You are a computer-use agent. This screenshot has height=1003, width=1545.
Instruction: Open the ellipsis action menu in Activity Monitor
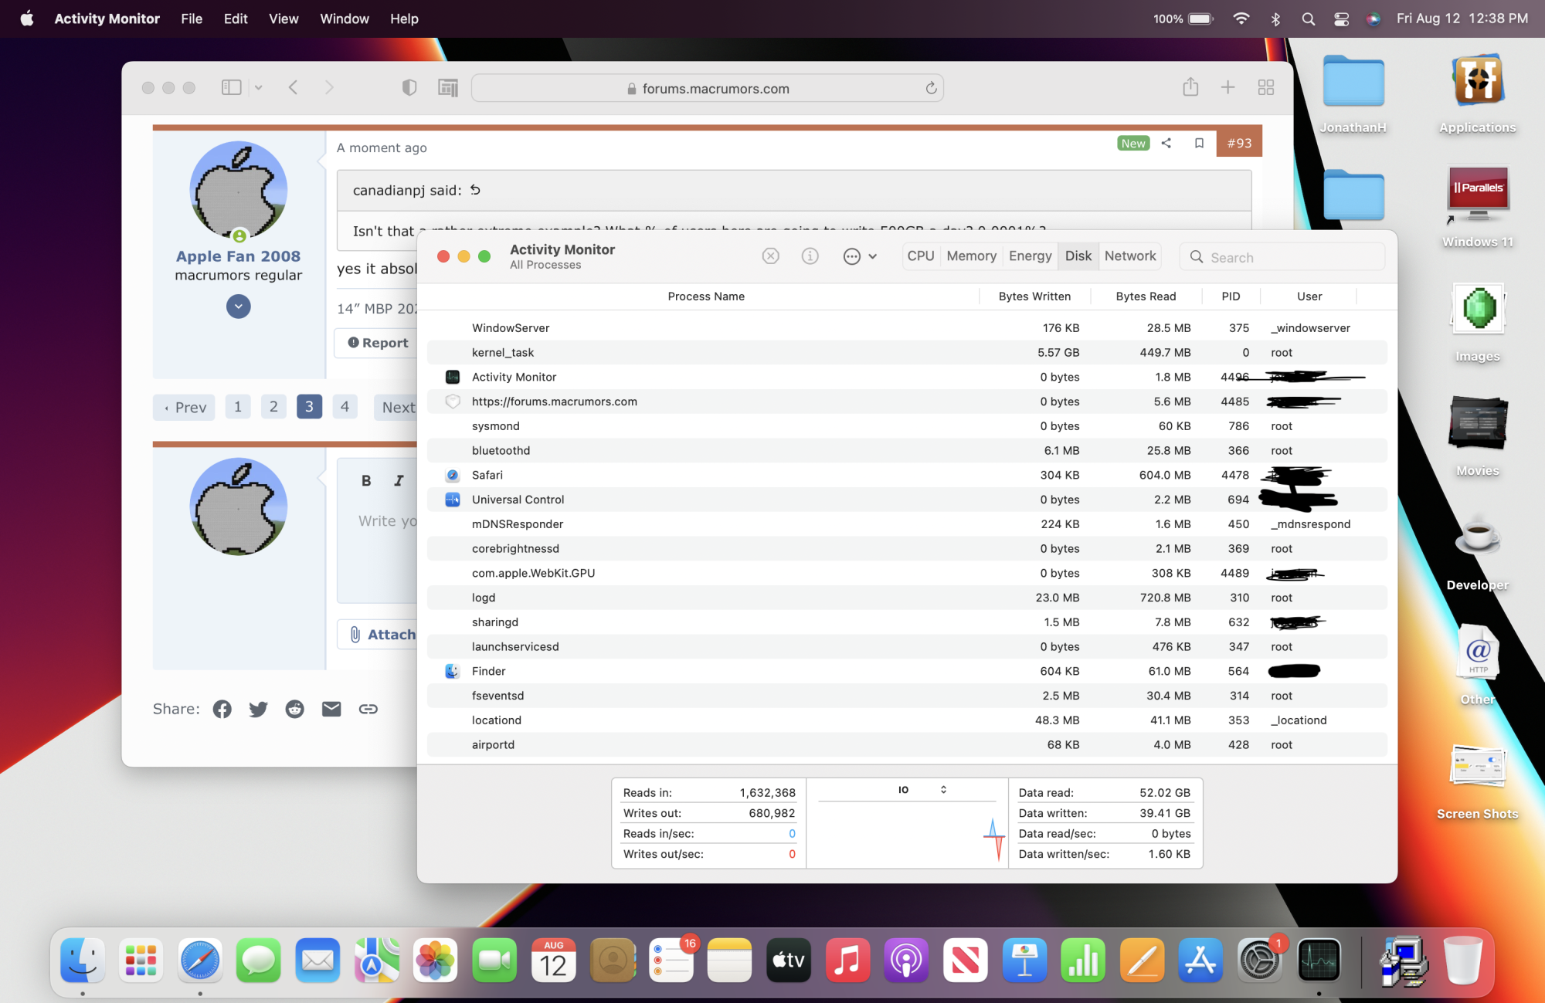click(x=859, y=256)
